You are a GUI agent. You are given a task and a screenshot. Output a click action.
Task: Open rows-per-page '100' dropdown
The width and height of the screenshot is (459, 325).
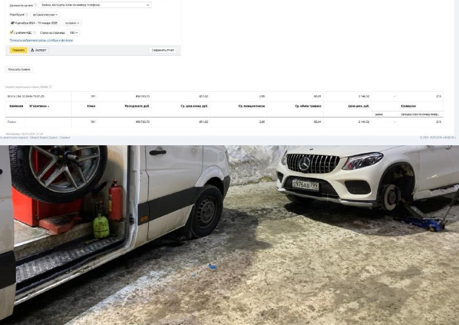coord(73,33)
